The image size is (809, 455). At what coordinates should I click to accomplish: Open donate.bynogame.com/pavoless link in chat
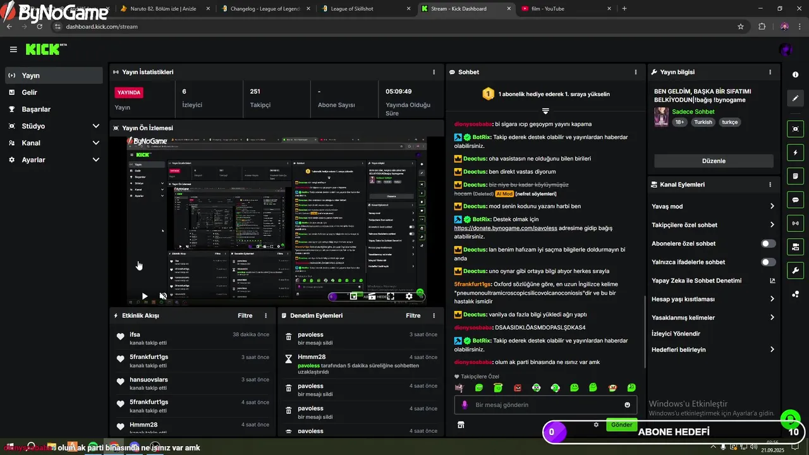(x=506, y=227)
